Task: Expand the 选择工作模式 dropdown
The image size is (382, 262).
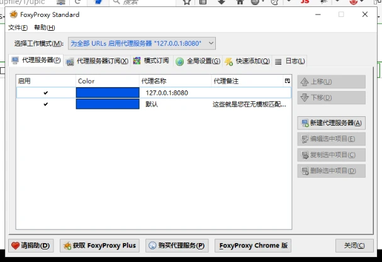Action: click(x=142, y=43)
